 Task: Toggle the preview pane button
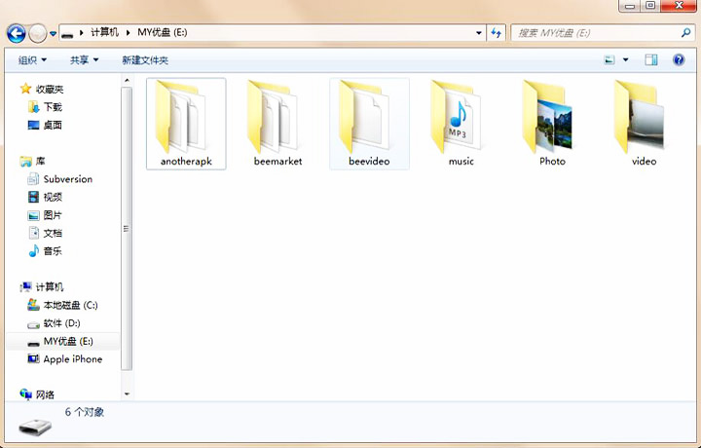(651, 60)
